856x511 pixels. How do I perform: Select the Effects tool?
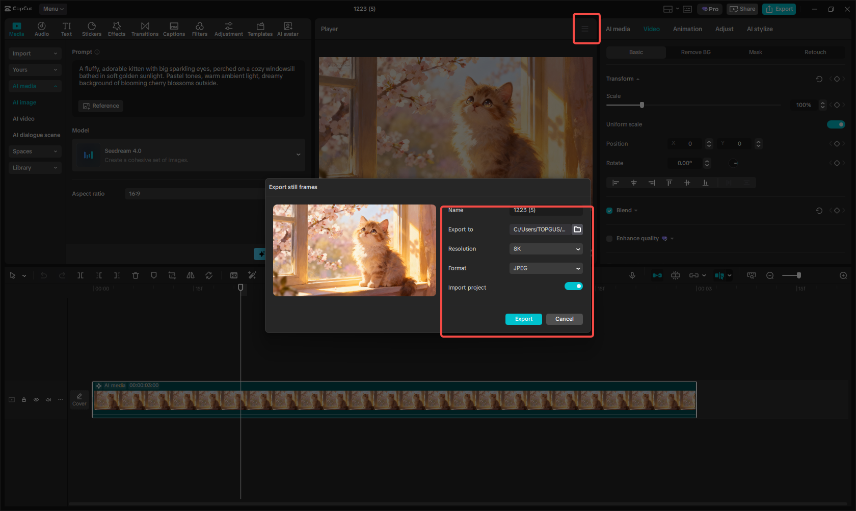coord(117,28)
